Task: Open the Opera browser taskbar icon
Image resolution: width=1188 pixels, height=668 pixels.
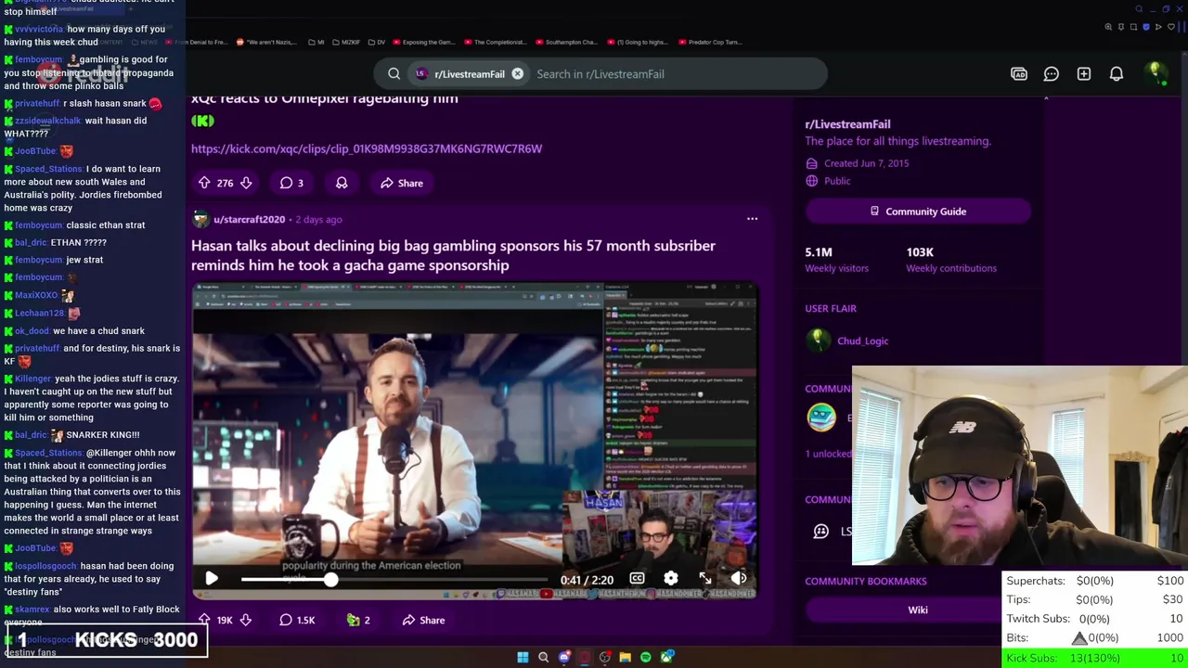Action: coord(585,657)
